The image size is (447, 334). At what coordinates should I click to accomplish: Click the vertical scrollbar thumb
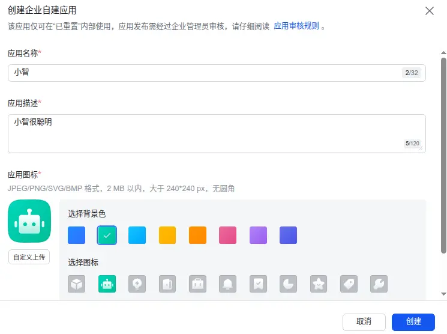point(443,156)
